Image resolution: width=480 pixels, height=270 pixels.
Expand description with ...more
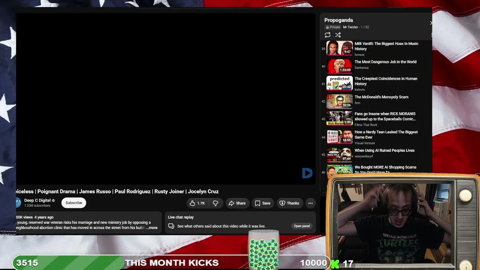coord(152,228)
